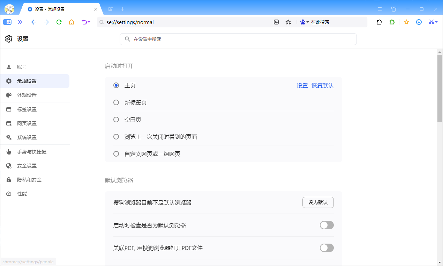Click the green puzzle extension icon
Screen dimensions: 443x266
point(392,22)
